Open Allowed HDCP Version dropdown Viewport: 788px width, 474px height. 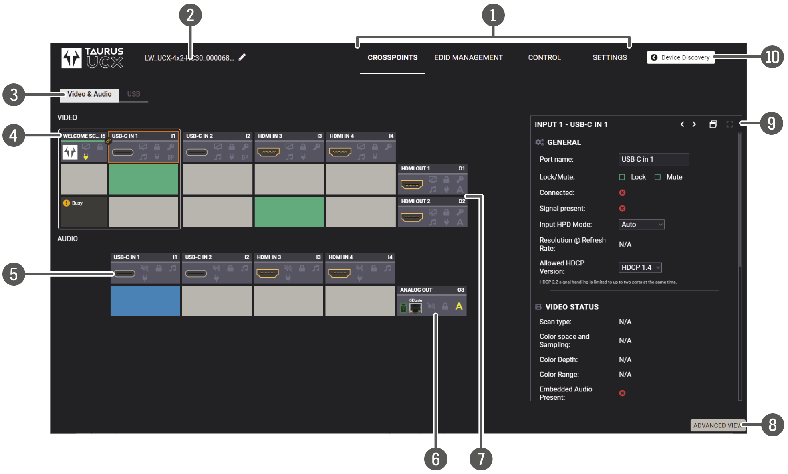(640, 267)
